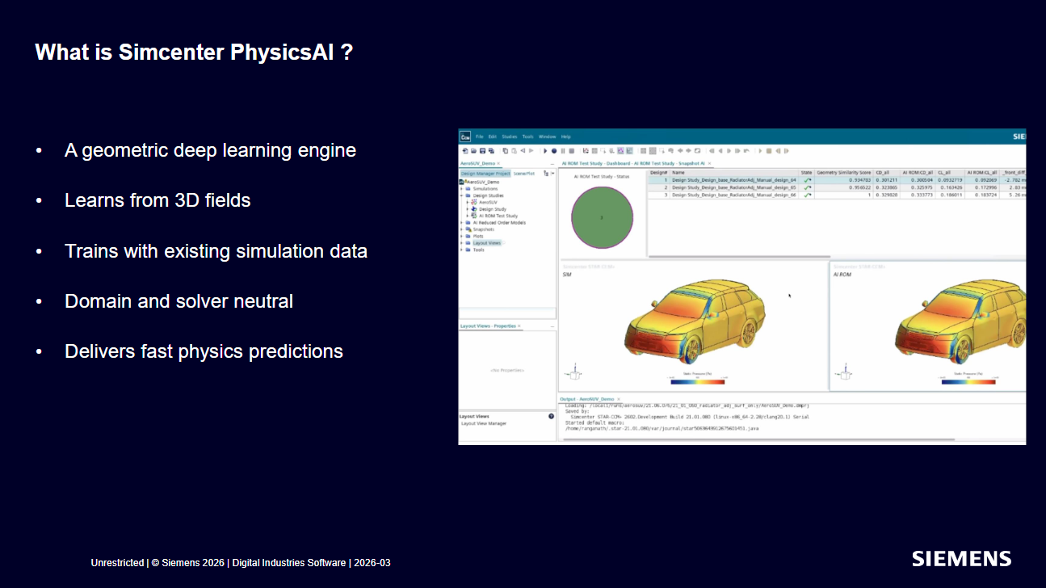Click the blue help icon in Layout Views
The height and width of the screenshot is (588, 1046).
(552, 417)
